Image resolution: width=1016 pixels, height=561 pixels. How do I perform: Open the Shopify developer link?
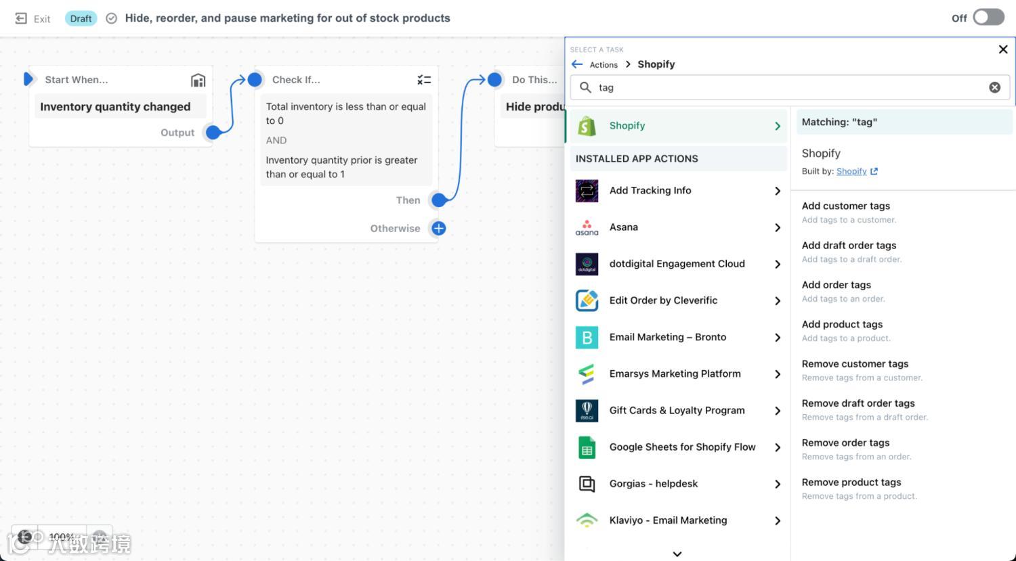[x=857, y=171]
